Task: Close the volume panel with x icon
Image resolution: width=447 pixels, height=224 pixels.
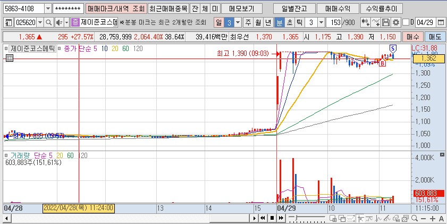Action: pos(442,155)
